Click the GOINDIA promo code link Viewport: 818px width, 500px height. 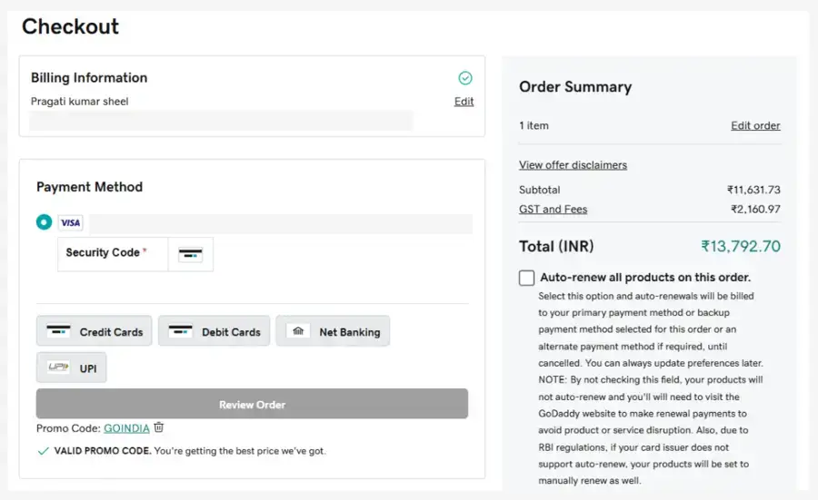126,428
